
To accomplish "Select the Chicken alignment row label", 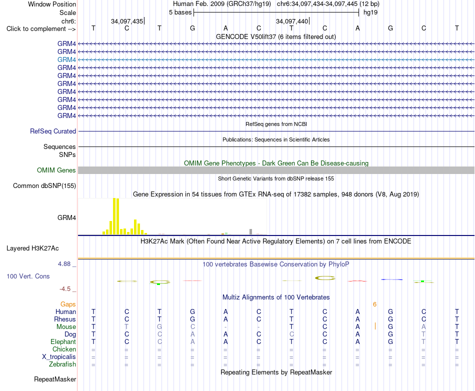I will coord(64,349).
